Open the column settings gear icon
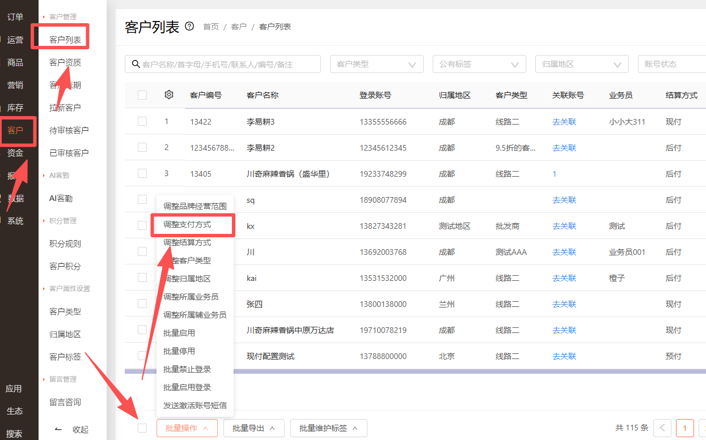 pos(168,95)
